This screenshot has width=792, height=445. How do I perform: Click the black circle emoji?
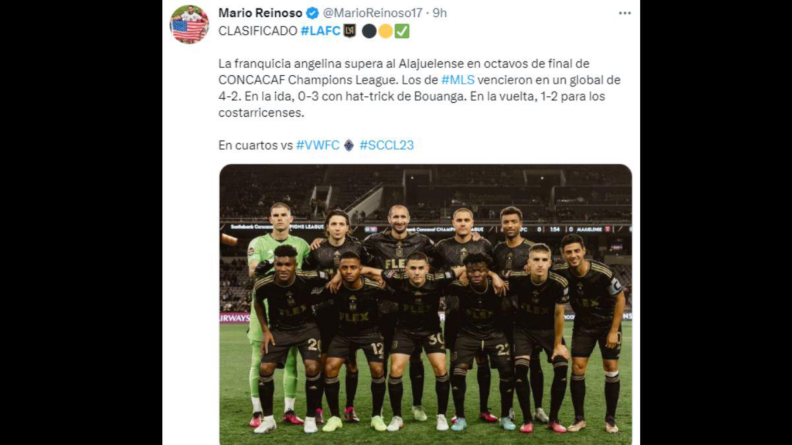[369, 31]
